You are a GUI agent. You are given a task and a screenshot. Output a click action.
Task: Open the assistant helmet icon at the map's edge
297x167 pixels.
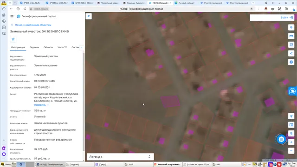coord(292,91)
